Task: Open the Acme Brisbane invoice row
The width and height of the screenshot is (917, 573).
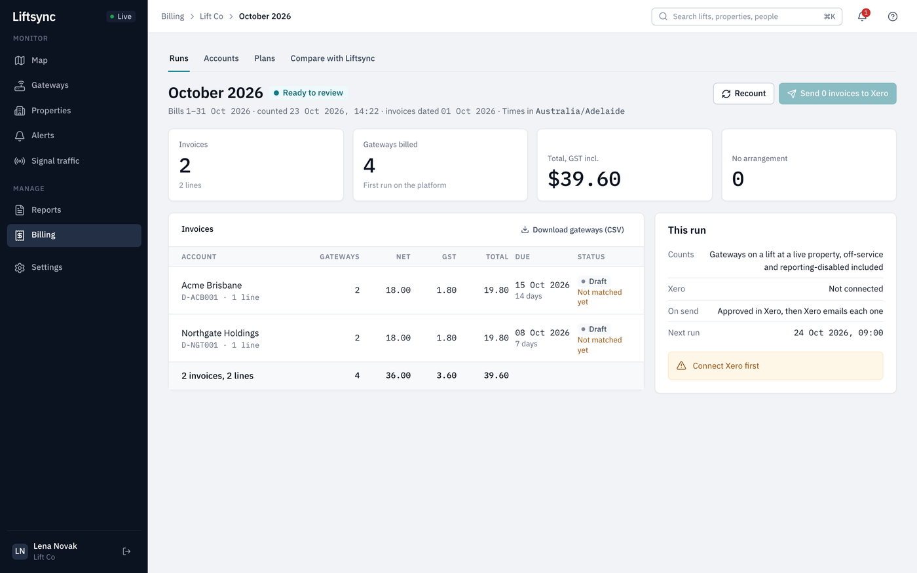Action: 406,290
